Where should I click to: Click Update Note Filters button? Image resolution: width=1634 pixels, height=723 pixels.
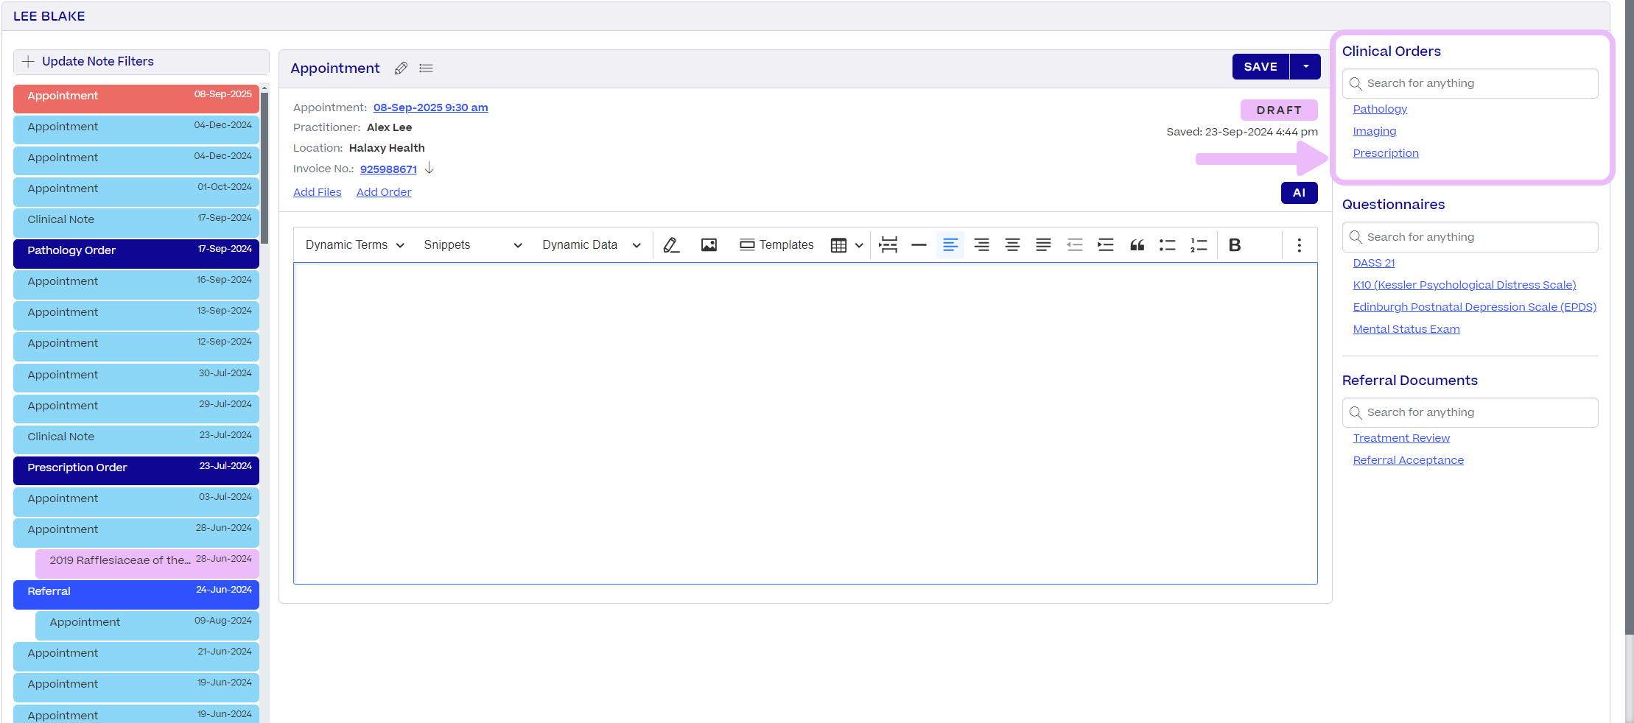141,62
